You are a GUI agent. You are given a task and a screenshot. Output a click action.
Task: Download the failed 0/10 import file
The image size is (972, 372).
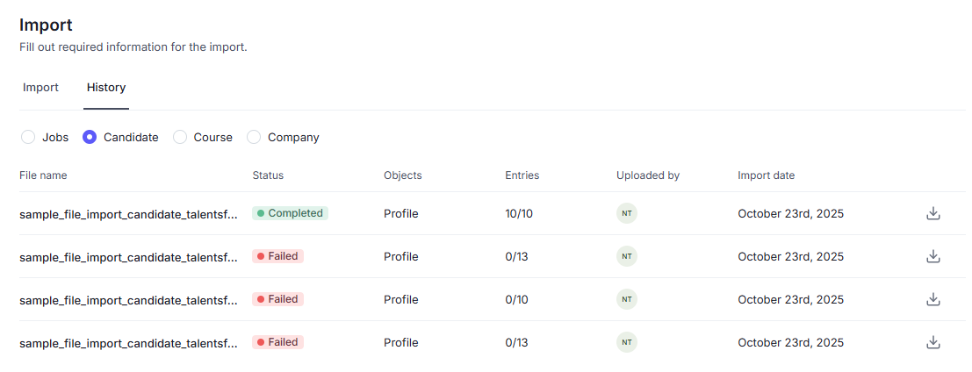coord(933,299)
